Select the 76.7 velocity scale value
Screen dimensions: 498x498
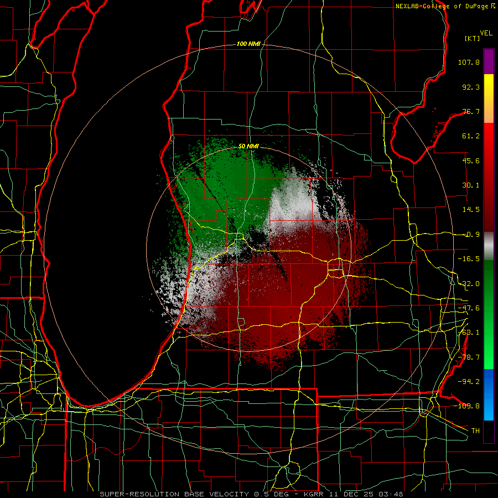click(471, 111)
